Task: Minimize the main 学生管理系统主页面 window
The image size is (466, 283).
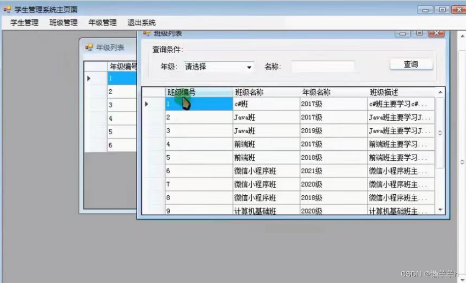Action: [x=426, y=10]
